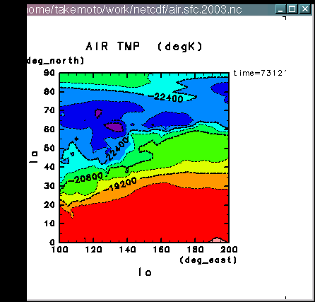Click the 22400 contour label near the top
This screenshot has height=302, width=315.
click(x=169, y=98)
